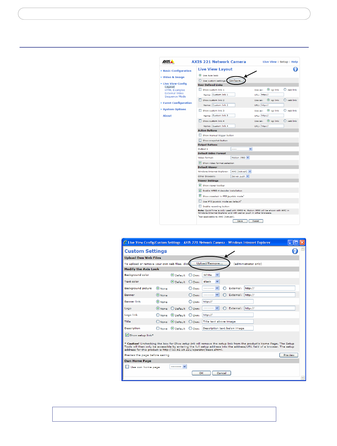Click Internet Explorer icon in Custom Settings title bar
The height and width of the screenshot is (446, 337).
(125, 242)
